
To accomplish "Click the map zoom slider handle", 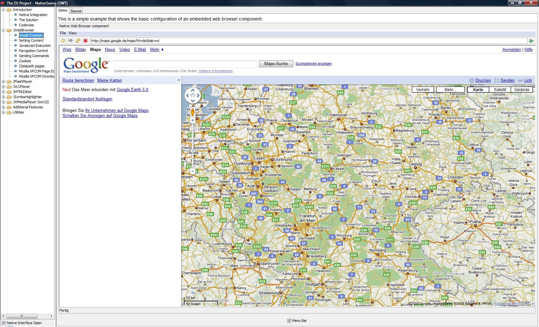I will pos(193,151).
